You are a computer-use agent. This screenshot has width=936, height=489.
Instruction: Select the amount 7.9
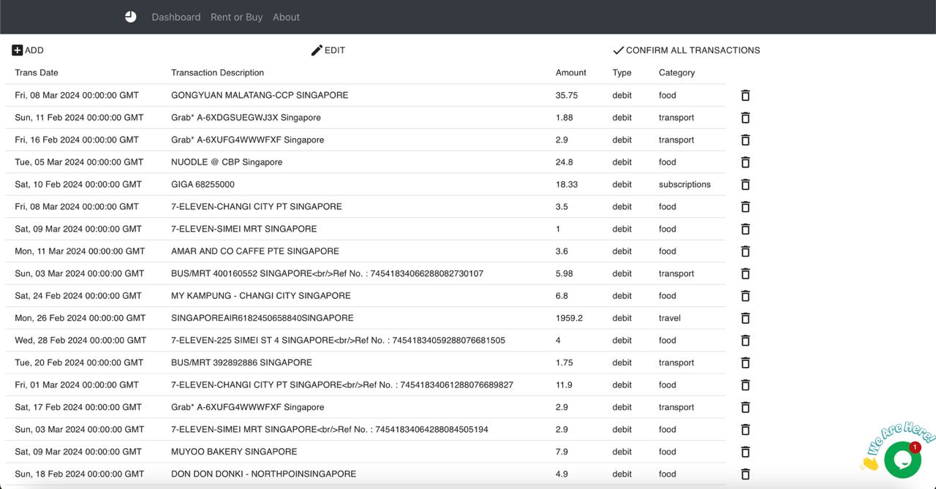pos(562,451)
